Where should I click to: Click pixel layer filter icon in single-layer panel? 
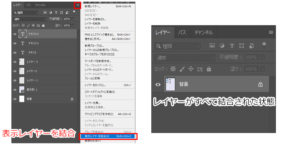tap(212, 45)
